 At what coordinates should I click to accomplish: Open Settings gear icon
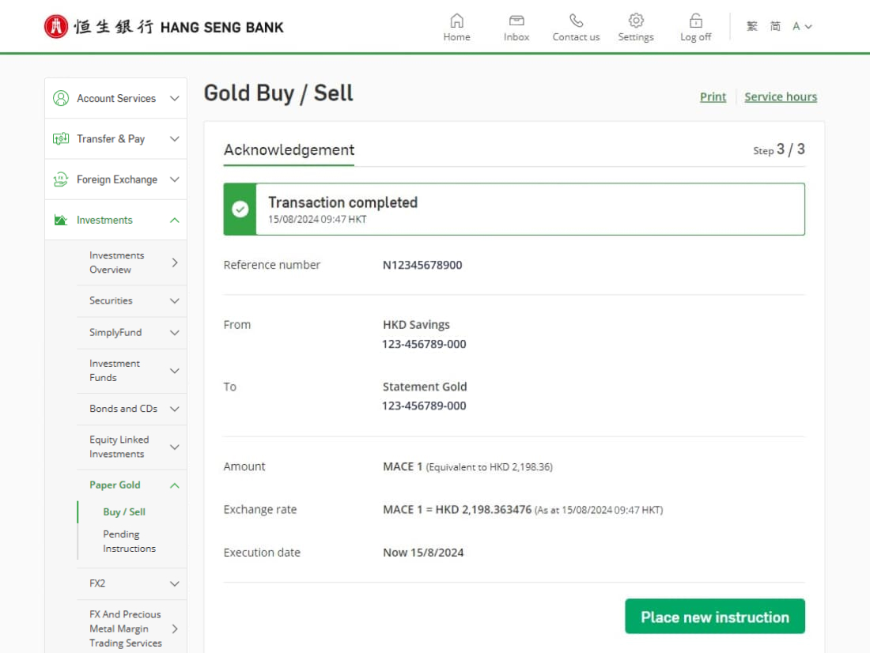(x=636, y=21)
